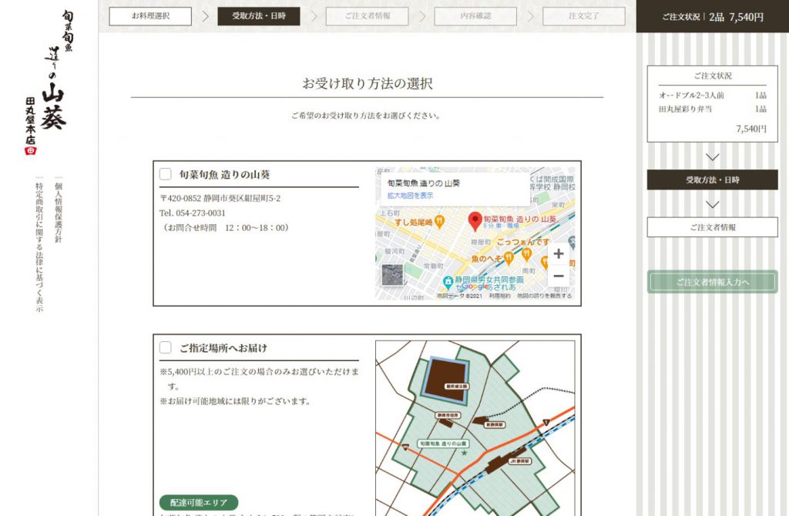789x516 pixels.
Task: Open the 個人情報保護方針 link
Action: click(59, 213)
